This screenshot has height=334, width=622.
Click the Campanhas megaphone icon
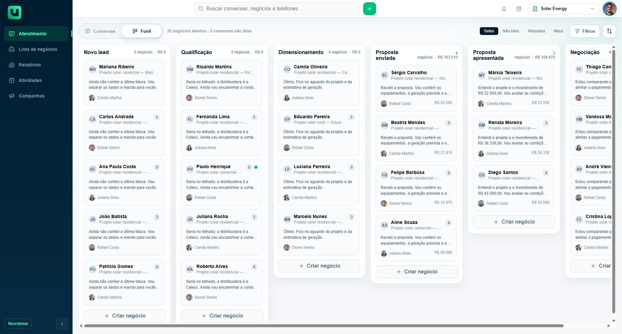click(x=12, y=96)
